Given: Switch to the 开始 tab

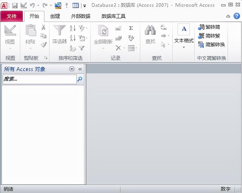Looking at the screenshot, I should (34, 16).
